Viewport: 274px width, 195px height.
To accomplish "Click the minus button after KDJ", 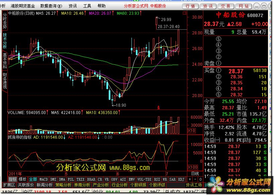I will (x=195, y=179).
